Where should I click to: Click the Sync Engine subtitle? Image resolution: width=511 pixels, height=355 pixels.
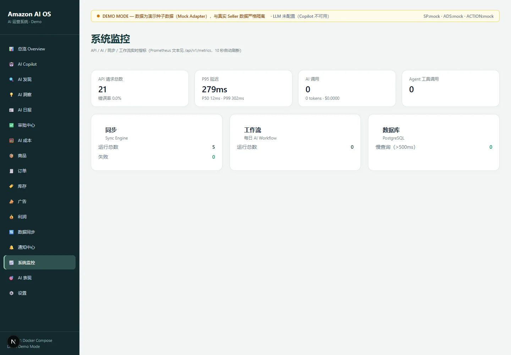[x=117, y=138]
